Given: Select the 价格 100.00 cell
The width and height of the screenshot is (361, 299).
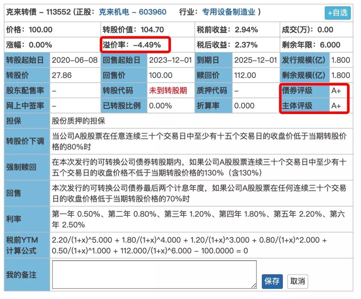Looking at the screenshot, I should click(52, 30).
